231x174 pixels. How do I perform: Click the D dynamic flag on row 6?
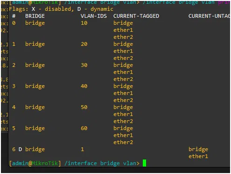pyautogui.click(x=20, y=149)
